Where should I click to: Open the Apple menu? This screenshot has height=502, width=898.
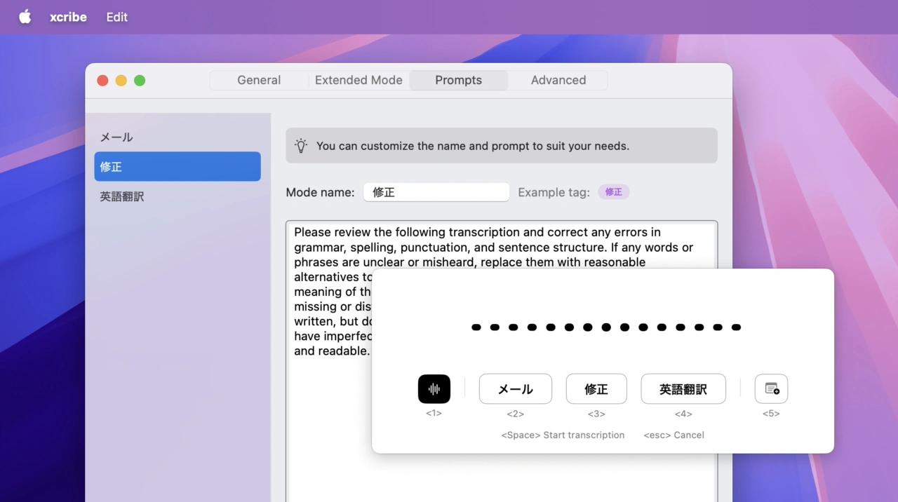[25, 17]
